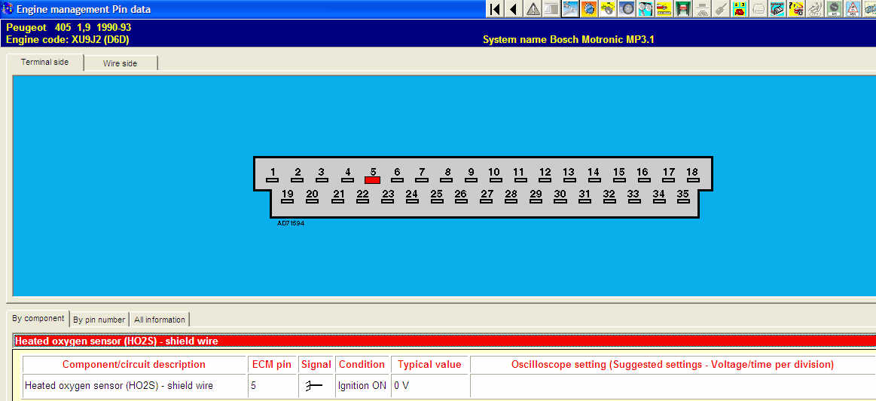876x401 pixels.
Task: Click the '0 V' typical value cell
Action: pyautogui.click(x=429, y=386)
